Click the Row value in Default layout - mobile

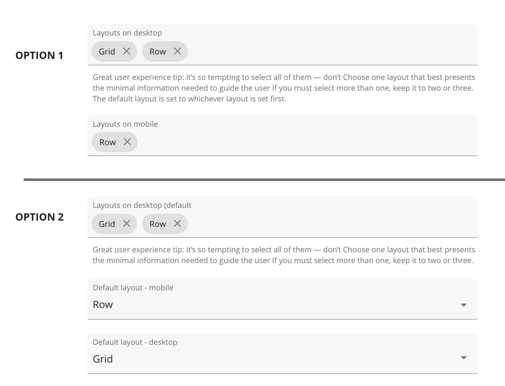coord(103,305)
